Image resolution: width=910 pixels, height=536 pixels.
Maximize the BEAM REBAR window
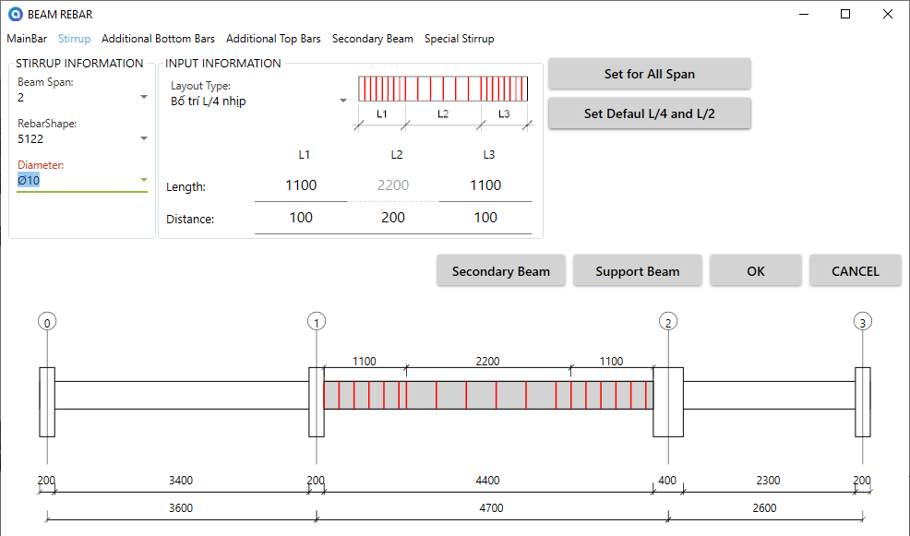pyautogui.click(x=845, y=14)
